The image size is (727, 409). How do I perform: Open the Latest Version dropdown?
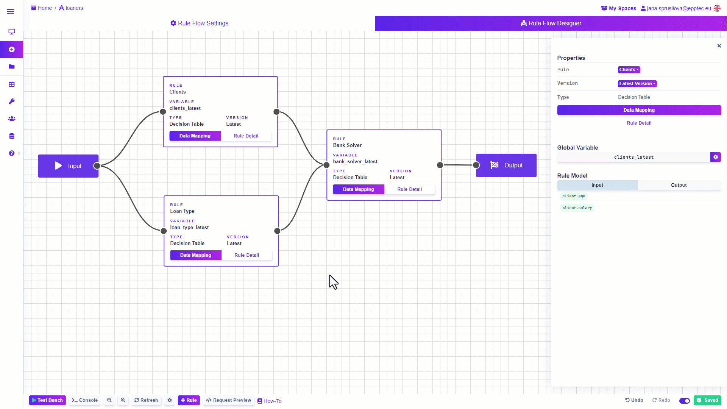pos(637,84)
